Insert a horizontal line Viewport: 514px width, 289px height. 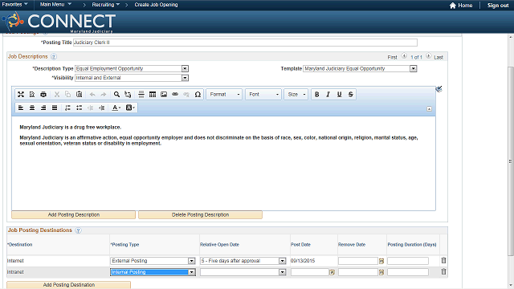(141, 95)
